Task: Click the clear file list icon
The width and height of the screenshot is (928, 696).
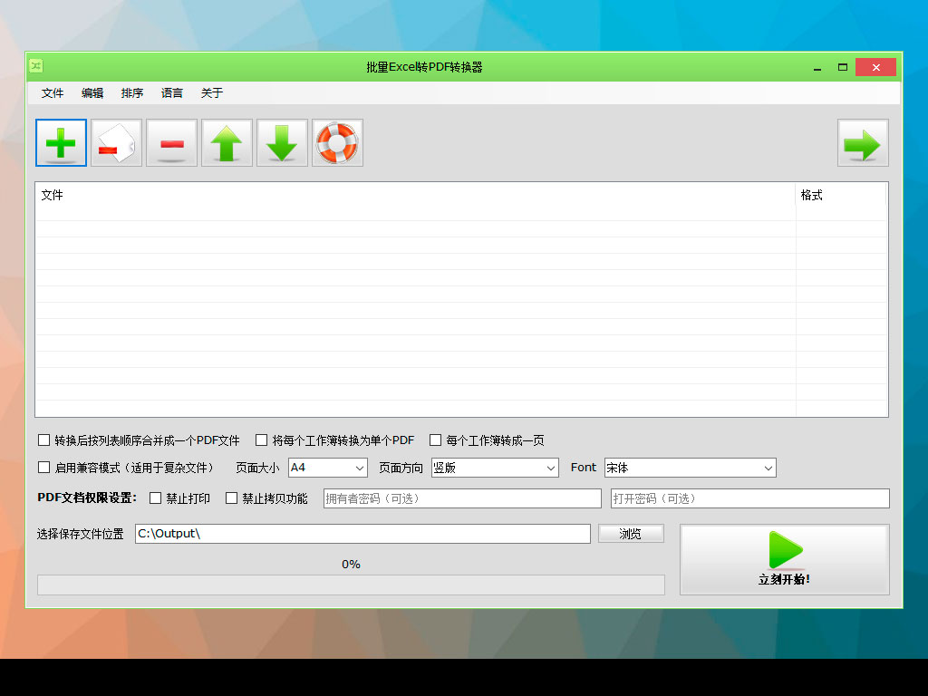Action: (x=171, y=142)
